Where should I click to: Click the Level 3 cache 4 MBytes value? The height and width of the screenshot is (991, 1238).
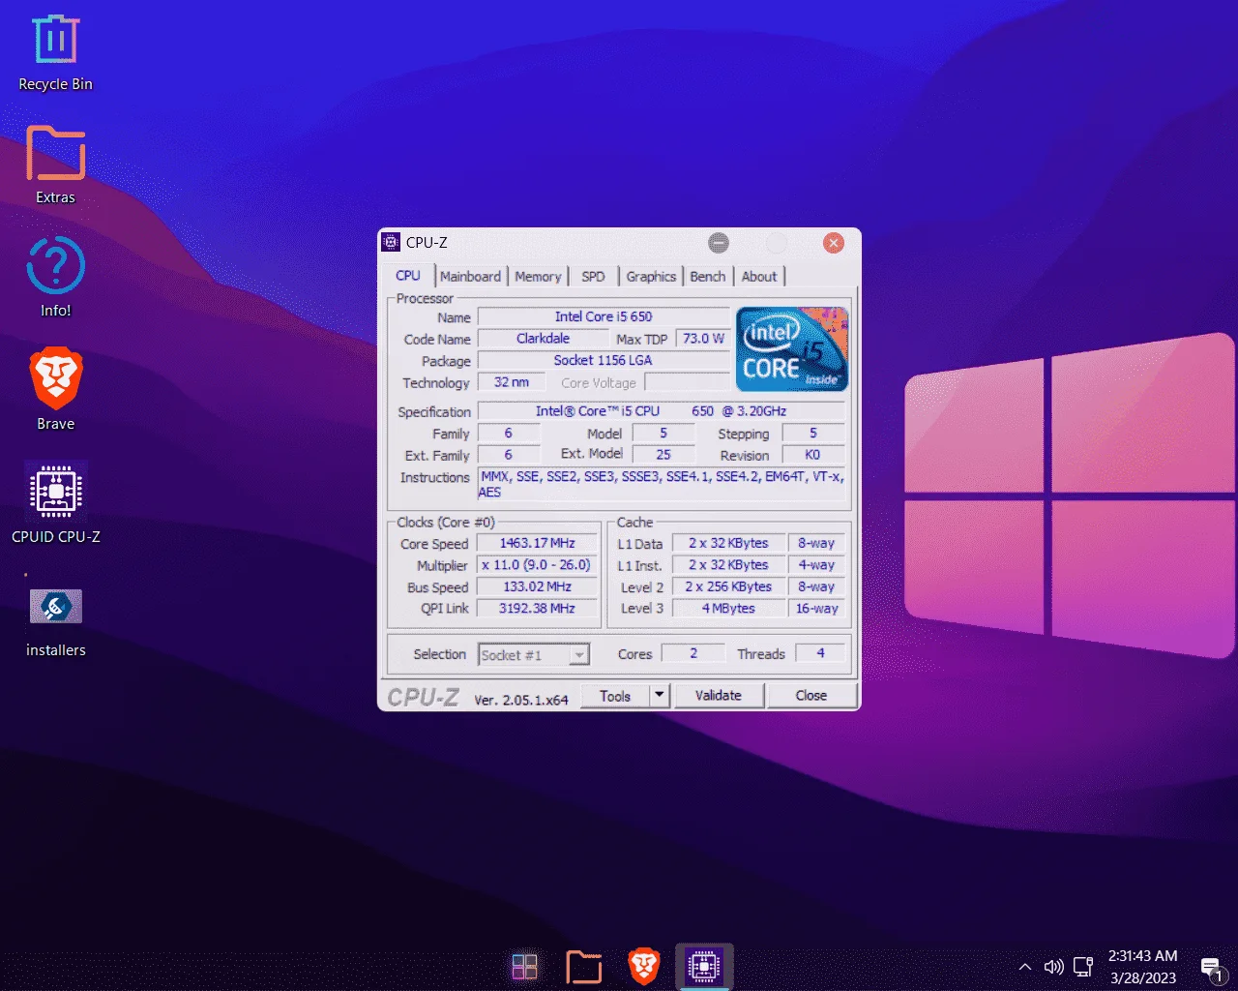pyautogui.click(x=728, y=609)
